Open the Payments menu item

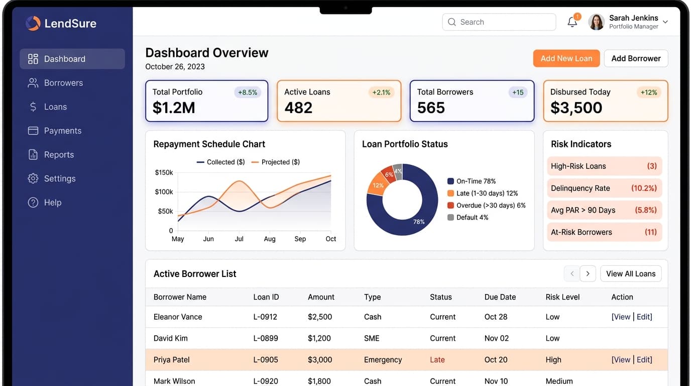pos(72,131)
